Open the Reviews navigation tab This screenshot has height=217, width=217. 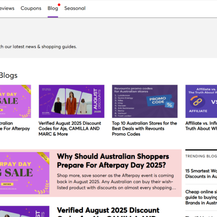pyautogui.click(x=7, y=8)
